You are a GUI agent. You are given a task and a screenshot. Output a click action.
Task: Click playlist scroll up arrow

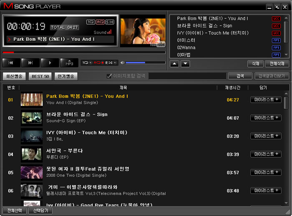(x=286, y=18)
